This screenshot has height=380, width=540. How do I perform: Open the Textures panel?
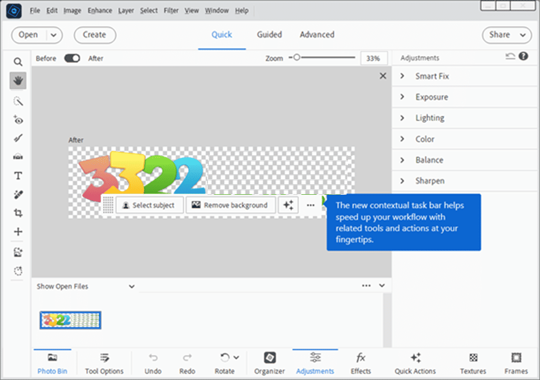pyautogui.click(x=473, y=364)
